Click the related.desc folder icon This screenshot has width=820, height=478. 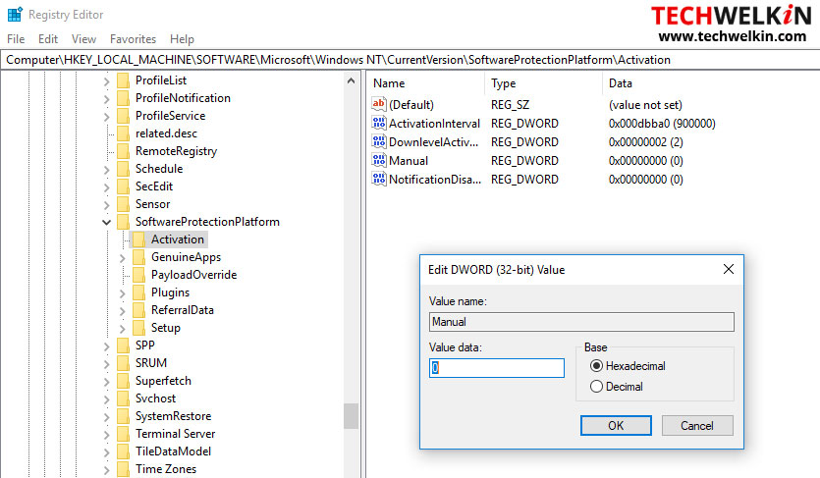[x=123, y=133]
